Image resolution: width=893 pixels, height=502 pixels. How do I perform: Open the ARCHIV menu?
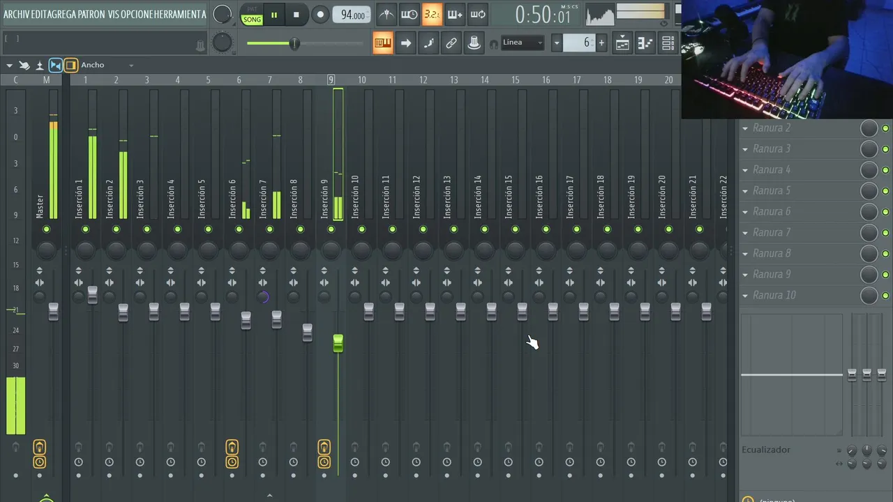tap(17, 14)
